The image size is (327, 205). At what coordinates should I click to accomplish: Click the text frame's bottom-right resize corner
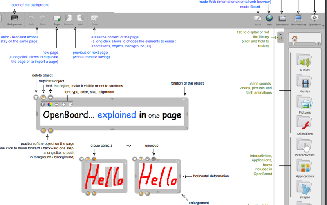(x=186, y=128)
